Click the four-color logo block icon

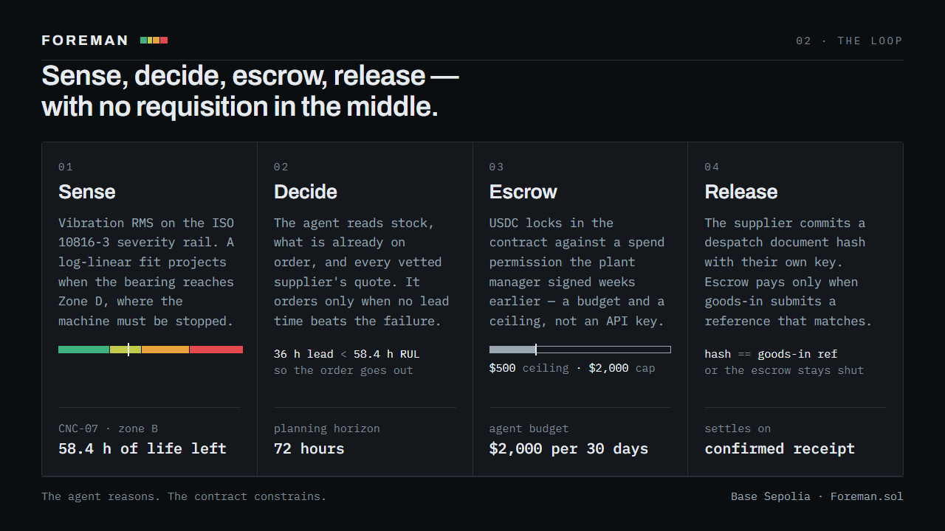pyautogui.click(x=154, y=41)
